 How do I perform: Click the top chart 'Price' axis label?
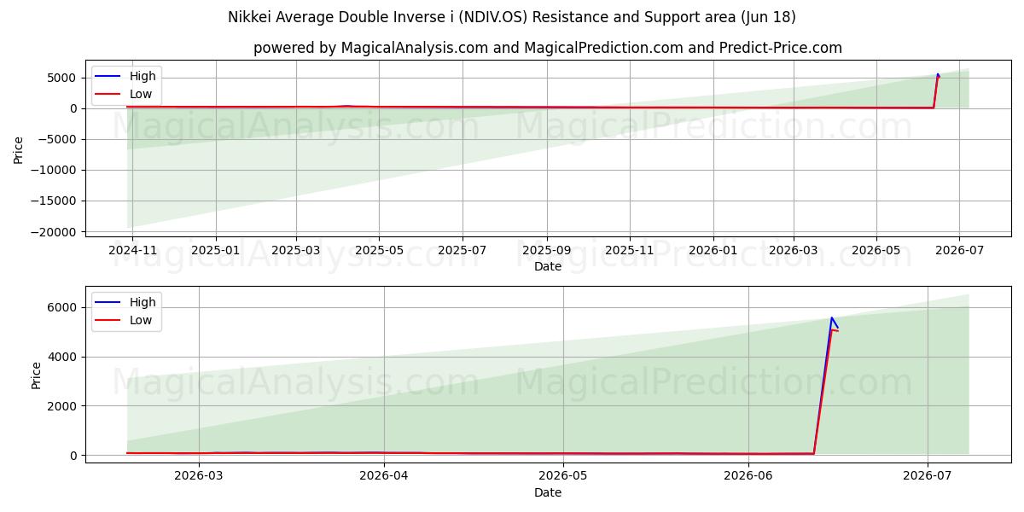[19, 150]
